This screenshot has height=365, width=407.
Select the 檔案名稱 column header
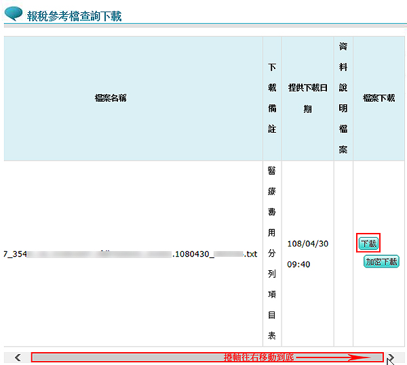[111, 98]
